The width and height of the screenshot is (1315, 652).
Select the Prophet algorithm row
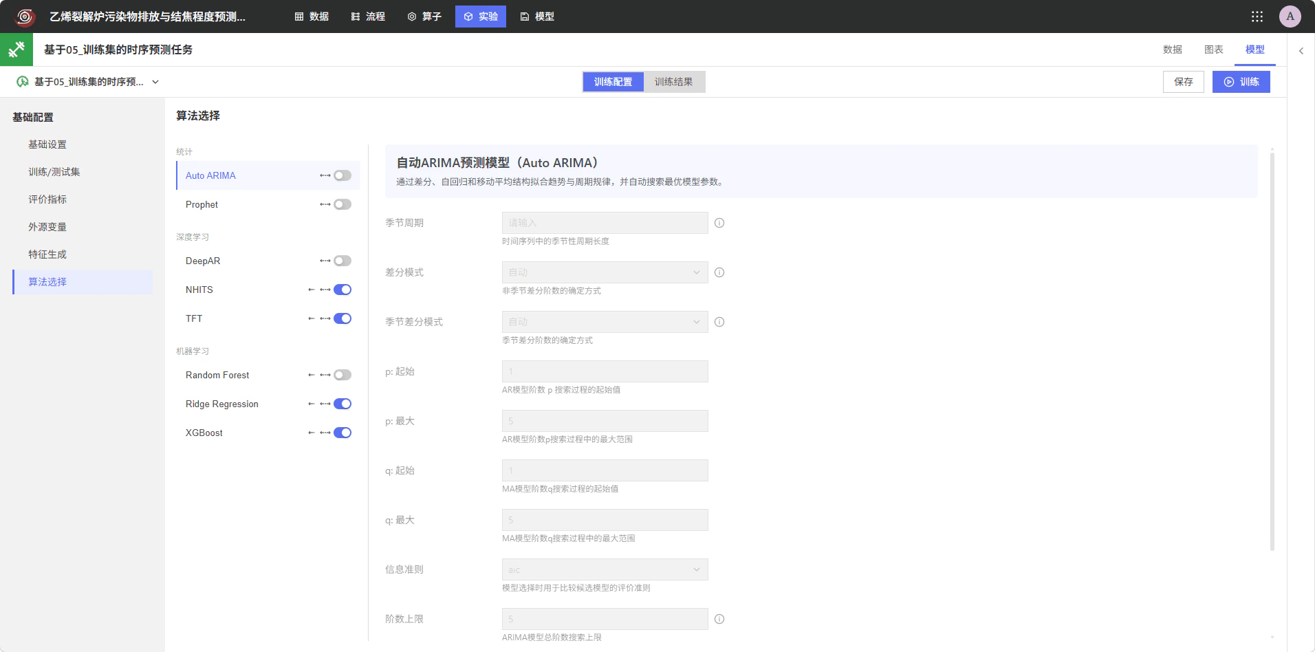pyautogui.click(x=268, y=204)
